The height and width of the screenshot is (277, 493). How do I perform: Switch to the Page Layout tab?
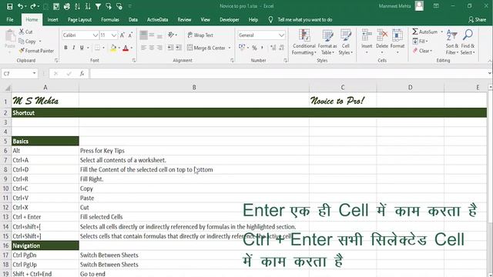pos(79,19)
